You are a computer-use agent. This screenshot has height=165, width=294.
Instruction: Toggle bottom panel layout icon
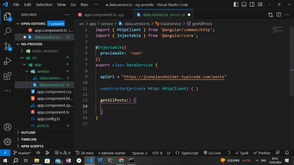(244, 5)
